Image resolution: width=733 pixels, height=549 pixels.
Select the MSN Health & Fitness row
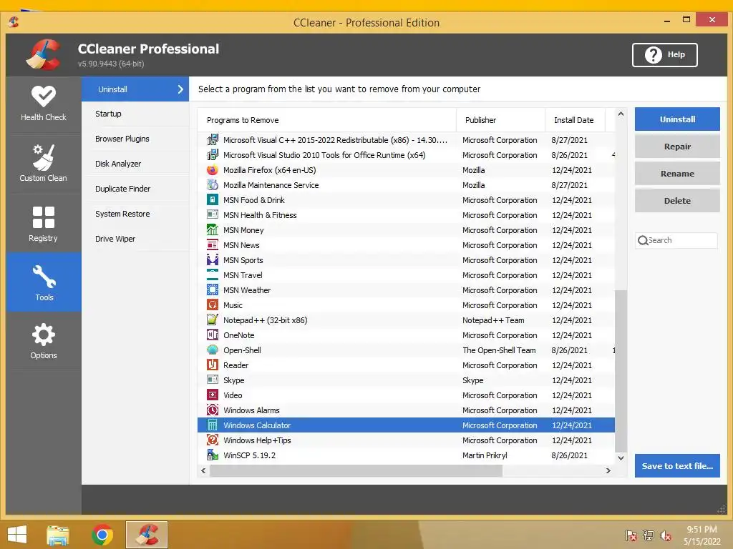pyautogui.click(x=406, y=215)
